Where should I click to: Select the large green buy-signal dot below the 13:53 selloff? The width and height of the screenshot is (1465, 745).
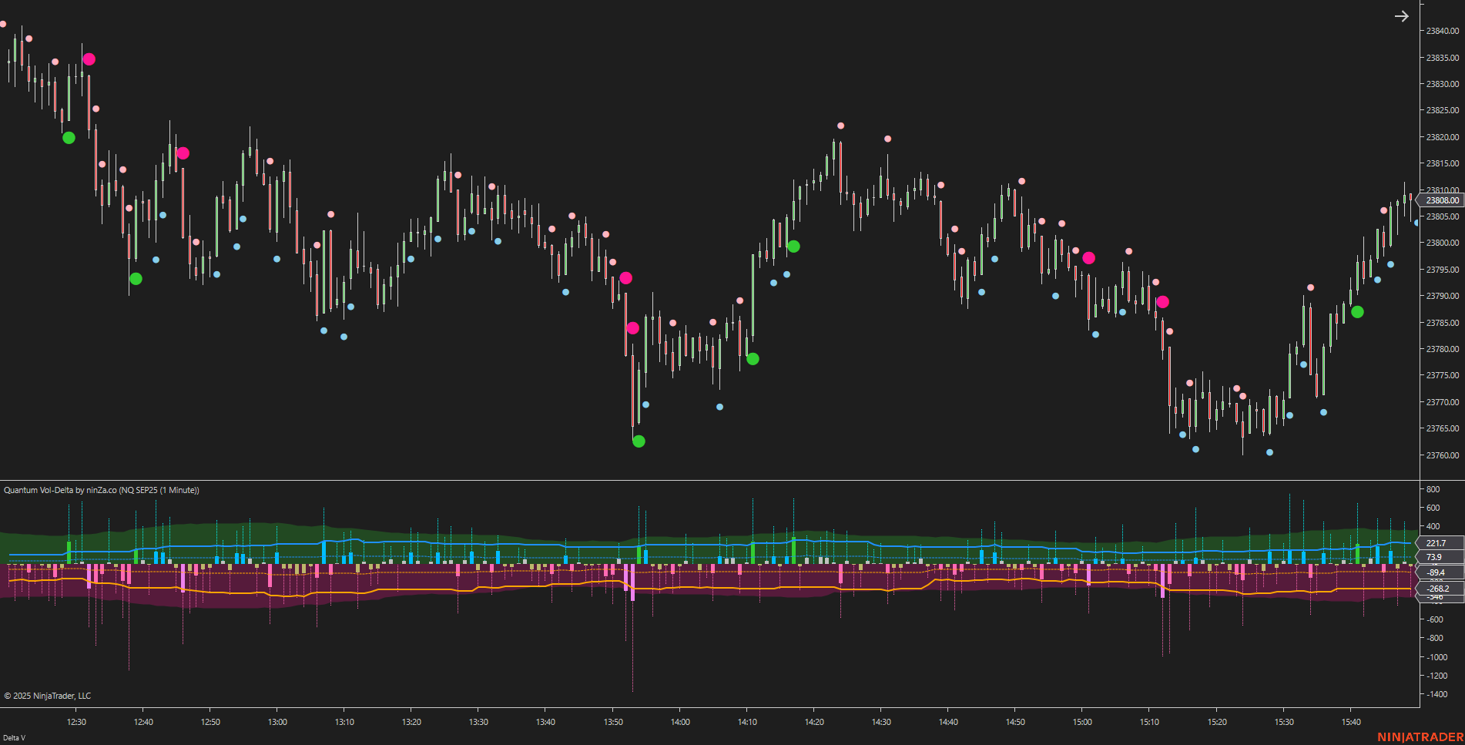point(639,441)
